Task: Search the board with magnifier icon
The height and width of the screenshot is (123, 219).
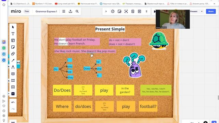Action: [77, 11]
